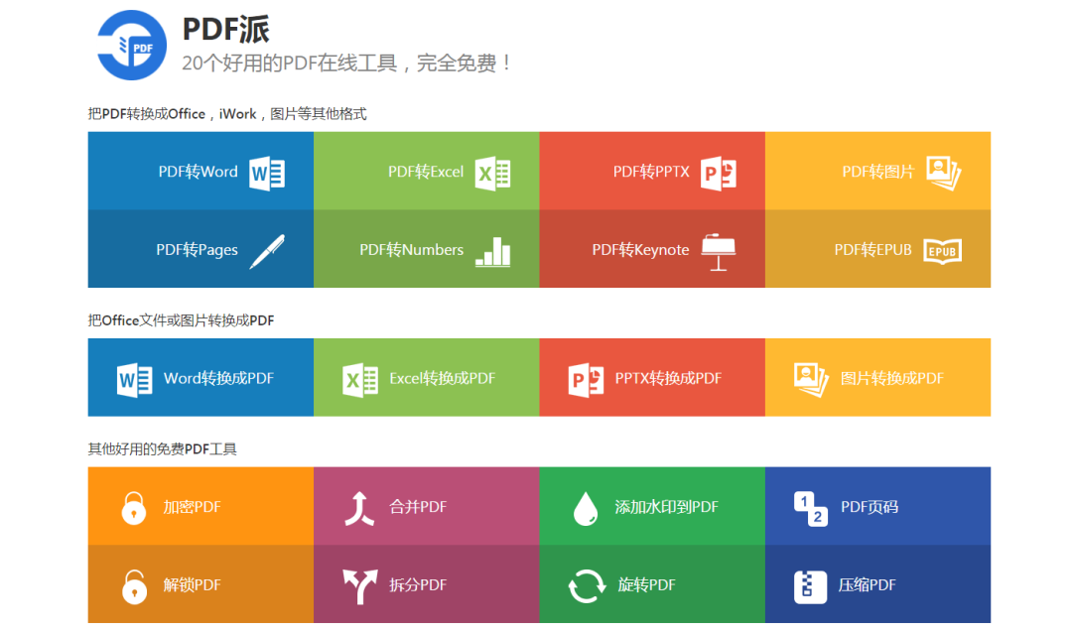
Task: Select the PDF转图片 tool
Action: [877, 171]
